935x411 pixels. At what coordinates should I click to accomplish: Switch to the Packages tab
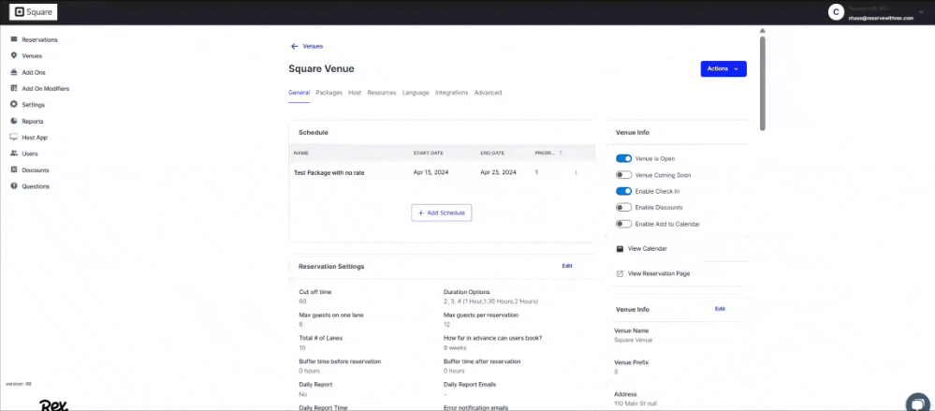329,93
